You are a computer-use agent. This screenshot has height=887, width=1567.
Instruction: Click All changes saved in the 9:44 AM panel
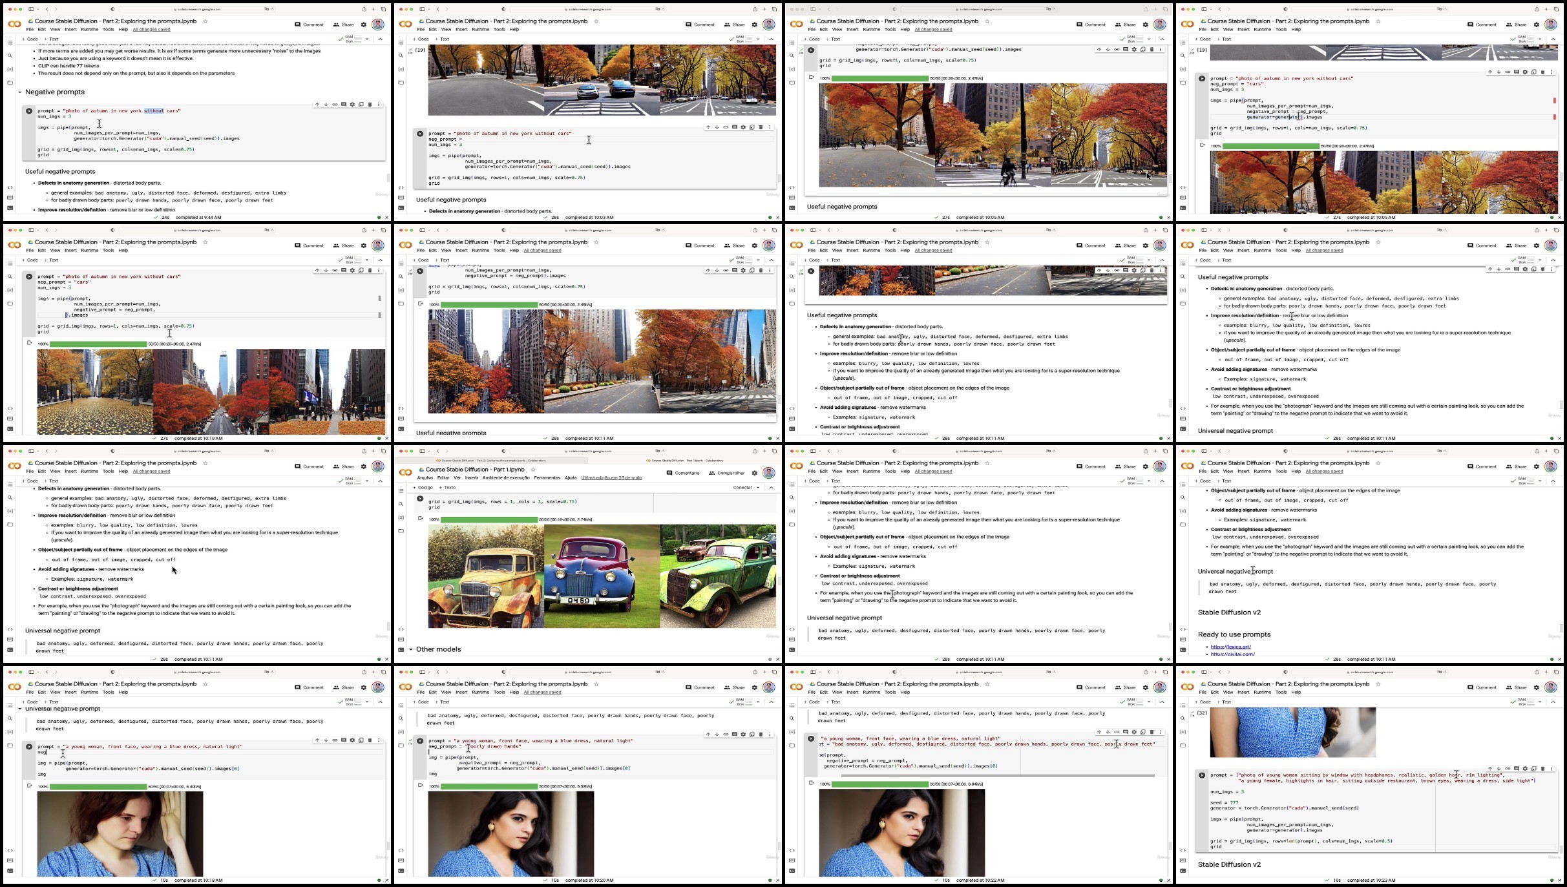tap(152, 30)
